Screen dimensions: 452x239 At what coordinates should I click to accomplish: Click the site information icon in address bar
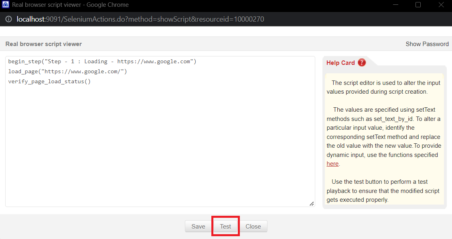pos(9,19)
